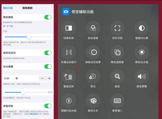Increase seconds with the plus button
This screenshot has width=162, height=119.
coord(49,78)
